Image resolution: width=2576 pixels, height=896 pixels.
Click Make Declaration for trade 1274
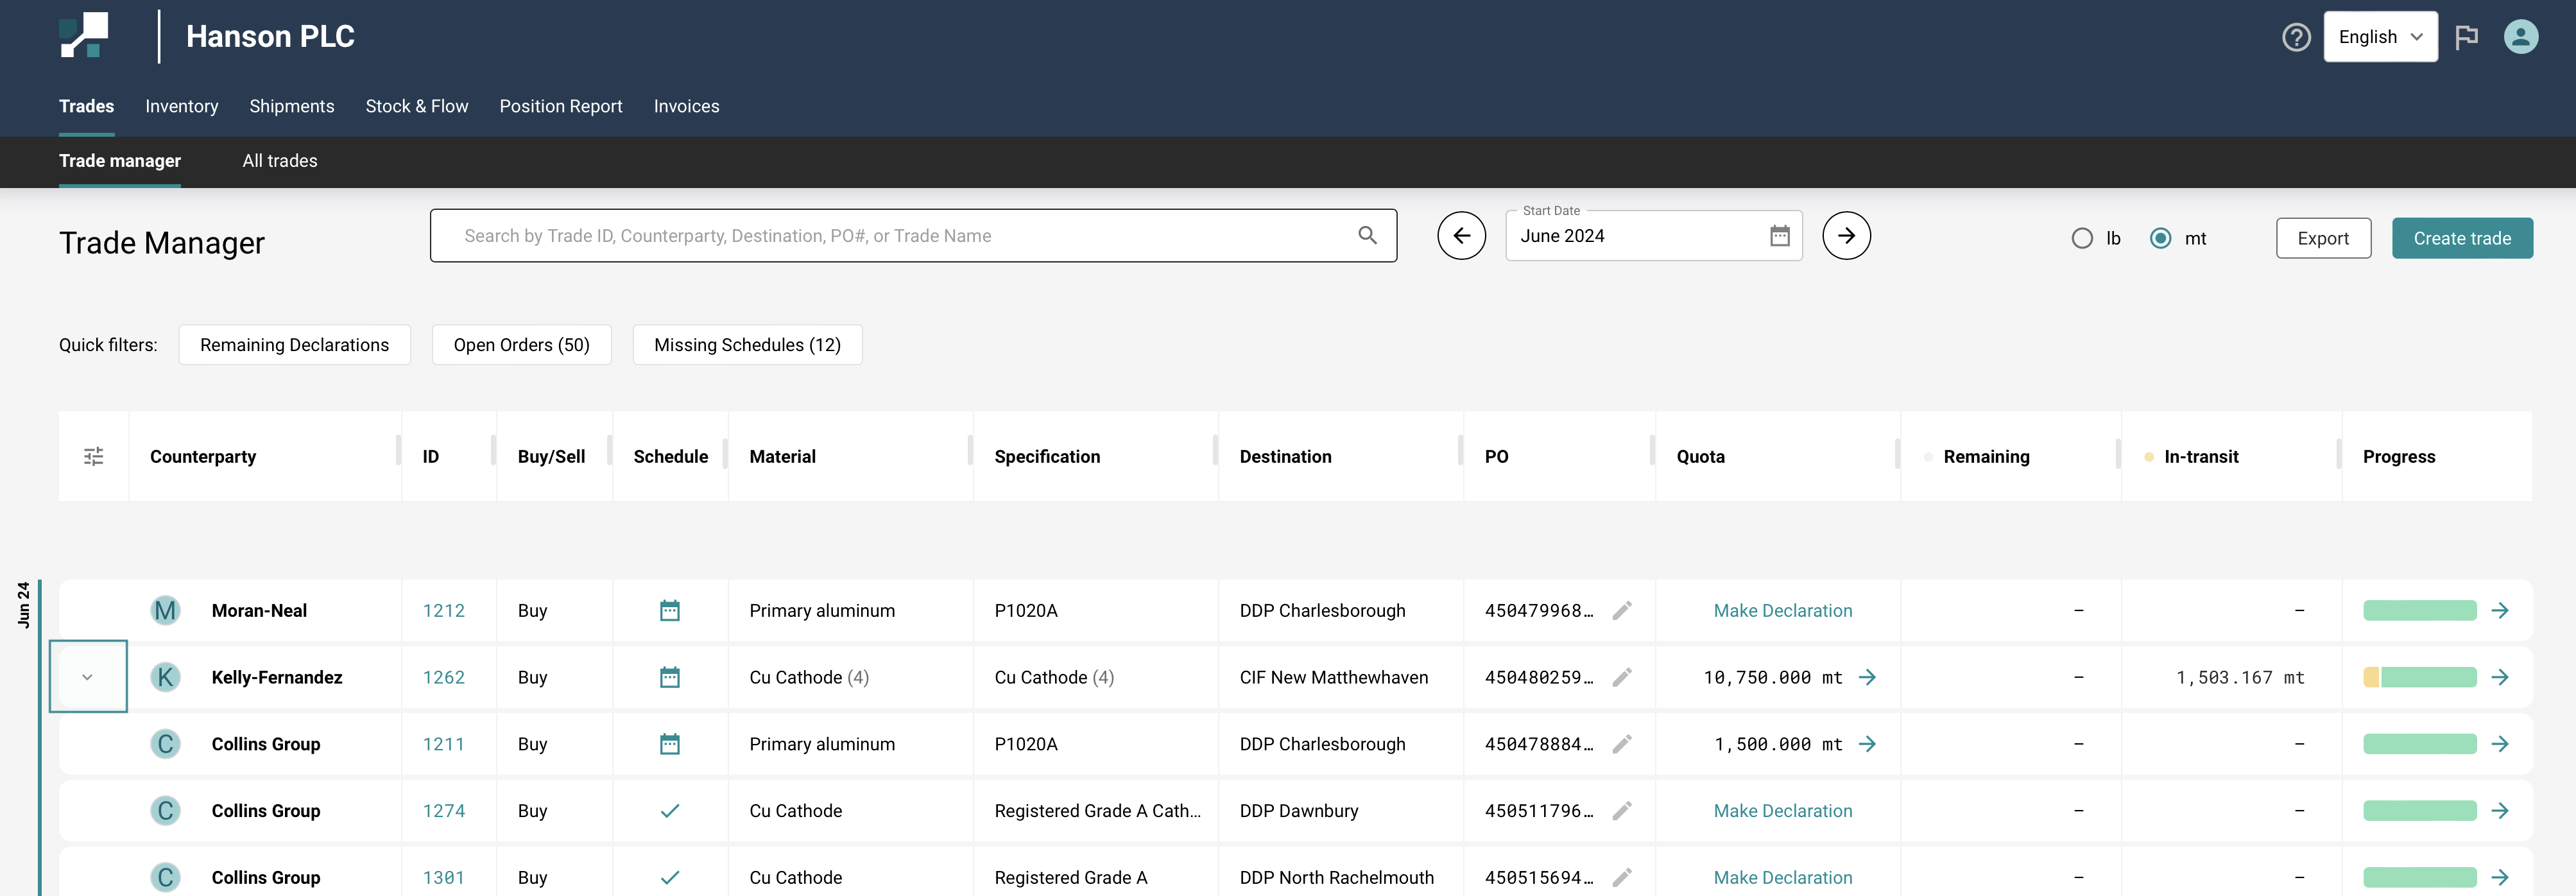click(1782, 811)
